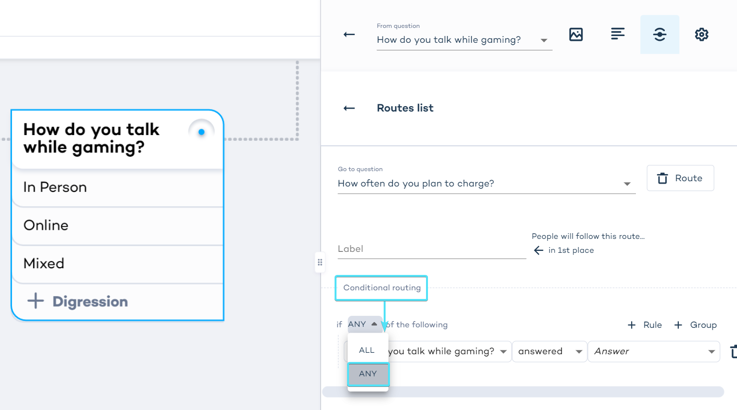Delete the route with the Route button

680,178
